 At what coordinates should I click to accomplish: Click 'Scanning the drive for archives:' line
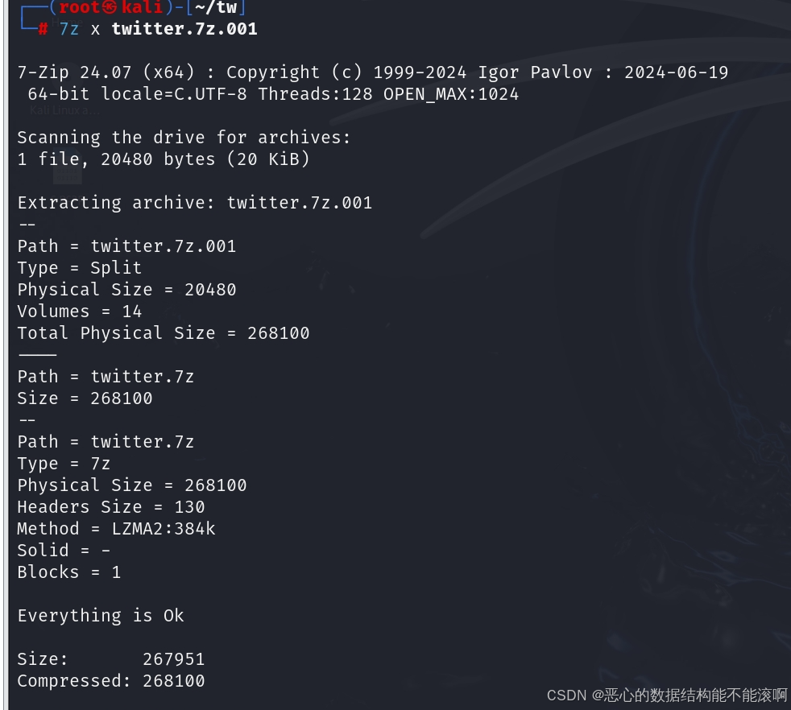tap(184, 137)
